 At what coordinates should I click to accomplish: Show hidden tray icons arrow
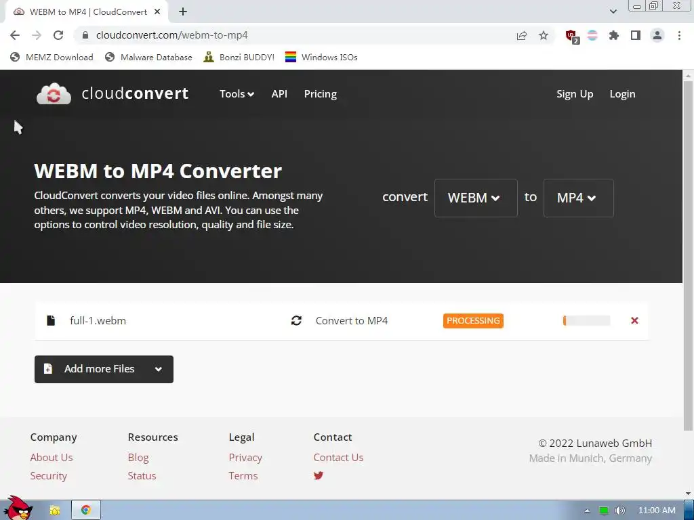(587, 511)
